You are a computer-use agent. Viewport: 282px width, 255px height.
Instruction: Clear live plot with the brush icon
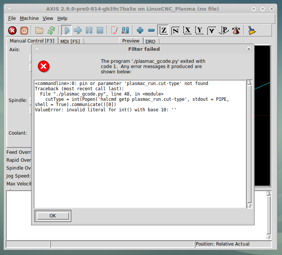252,30
